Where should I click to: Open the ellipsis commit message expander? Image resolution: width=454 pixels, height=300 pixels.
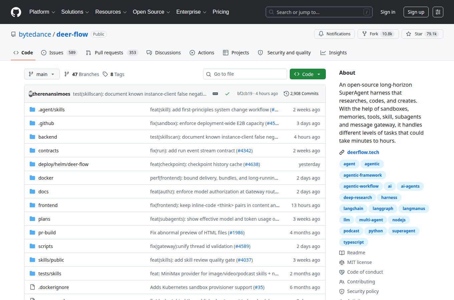point(215,94)
